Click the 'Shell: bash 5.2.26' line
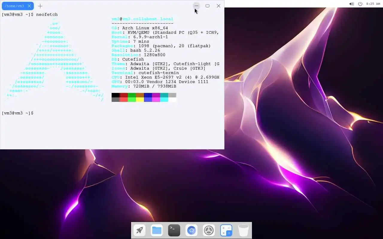 [136, 50]
